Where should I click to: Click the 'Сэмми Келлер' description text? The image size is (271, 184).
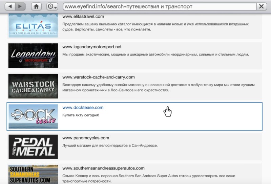(x=149, y=179)
